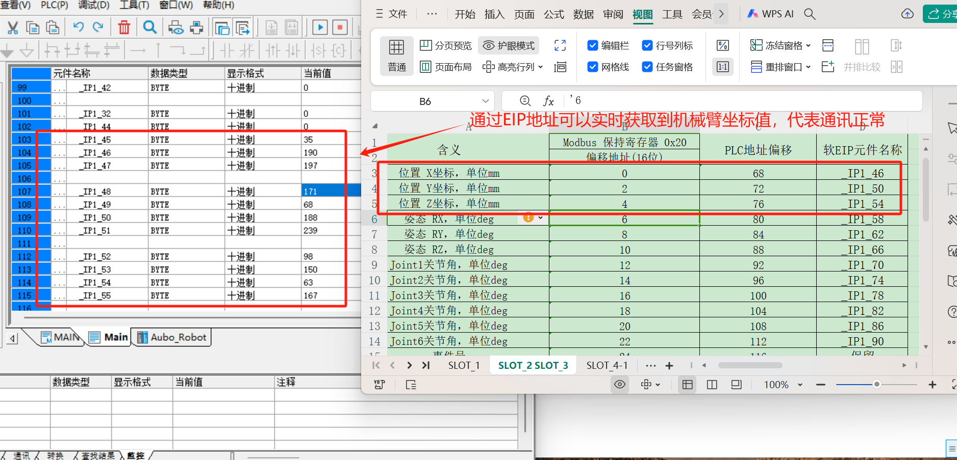Image resolution: width=957 pixels, height=460 pixels.
Task: Click the full screen view icon
Action: coord(560,45)
